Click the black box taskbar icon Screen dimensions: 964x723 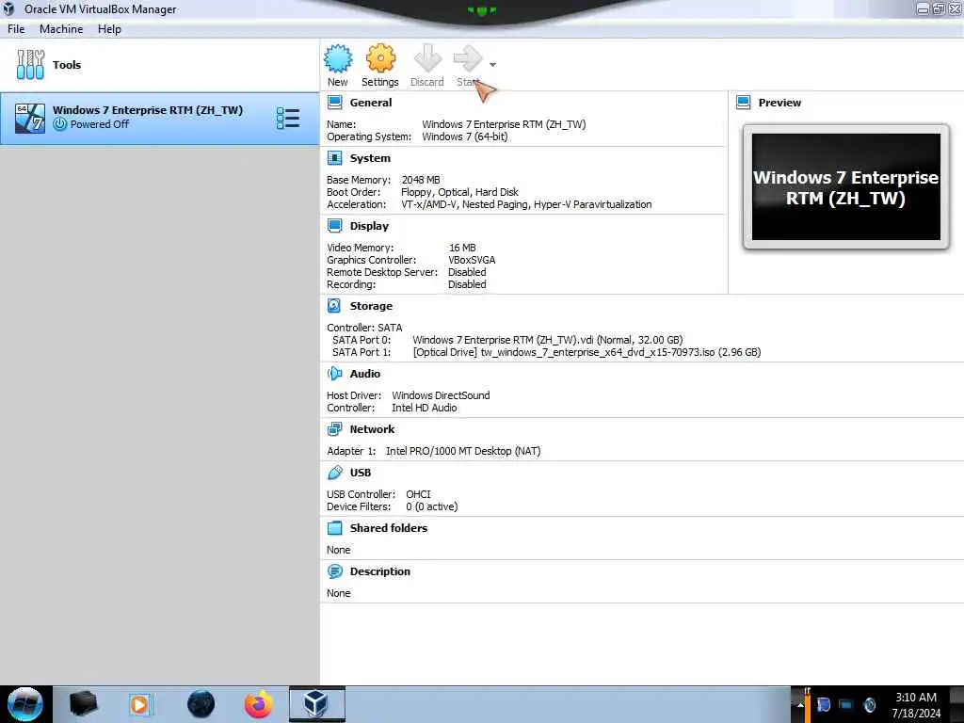(x=83, y=704)
